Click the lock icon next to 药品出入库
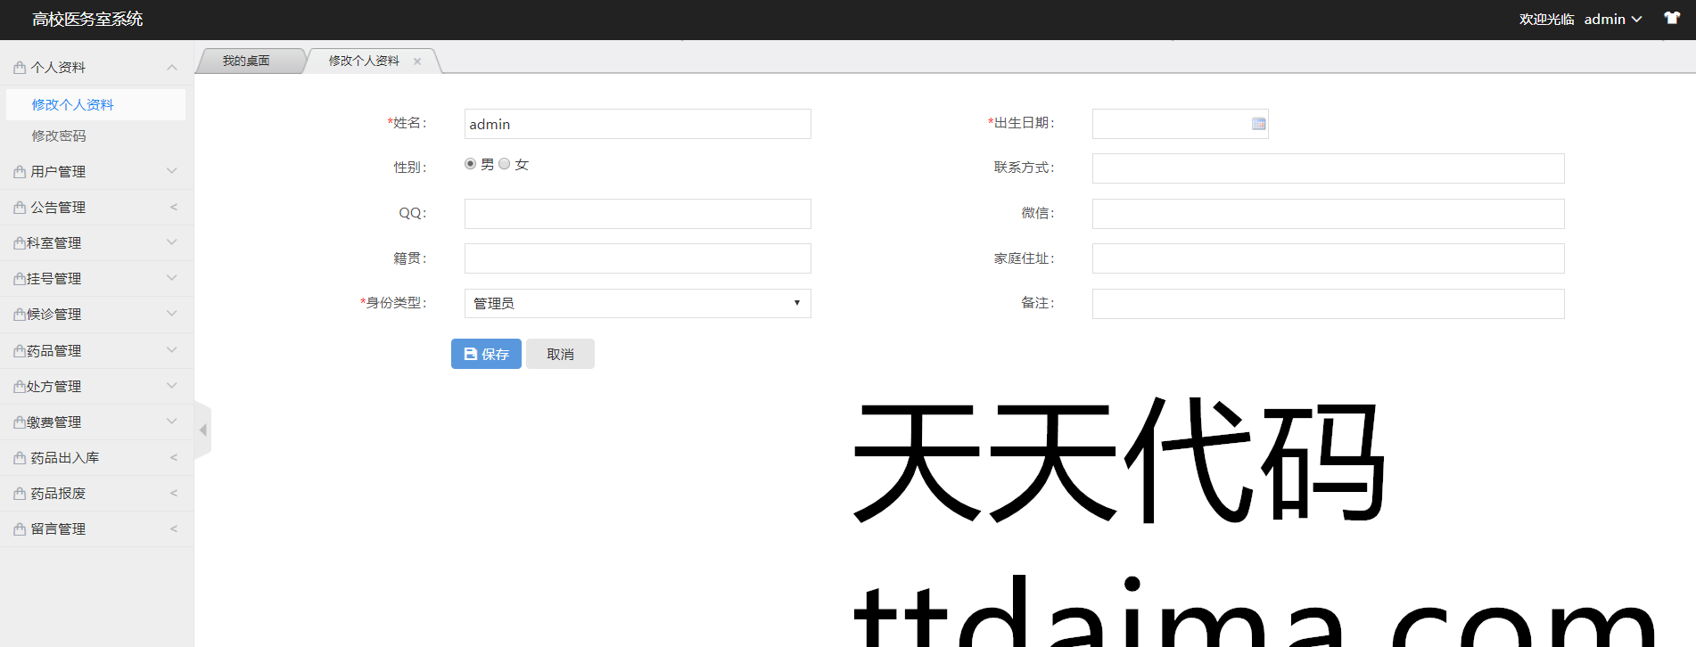Image resolution: width=1696 pixels, height=647 pixels. [20, 458]
